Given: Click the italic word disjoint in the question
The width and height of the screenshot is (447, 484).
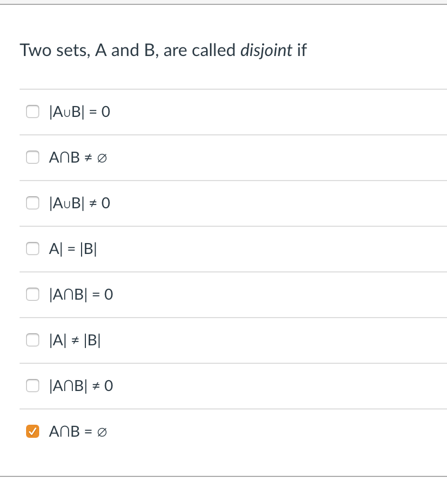Looking at the screenshot, I should [266, 50].
